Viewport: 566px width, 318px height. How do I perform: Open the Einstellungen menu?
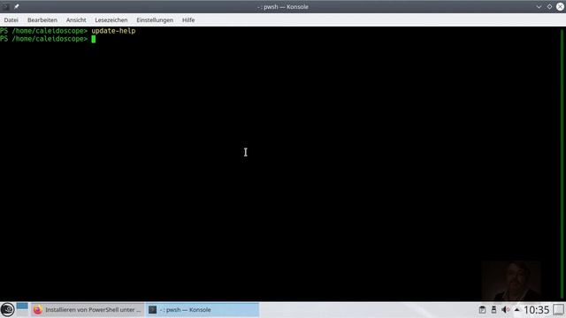[155, 20]
